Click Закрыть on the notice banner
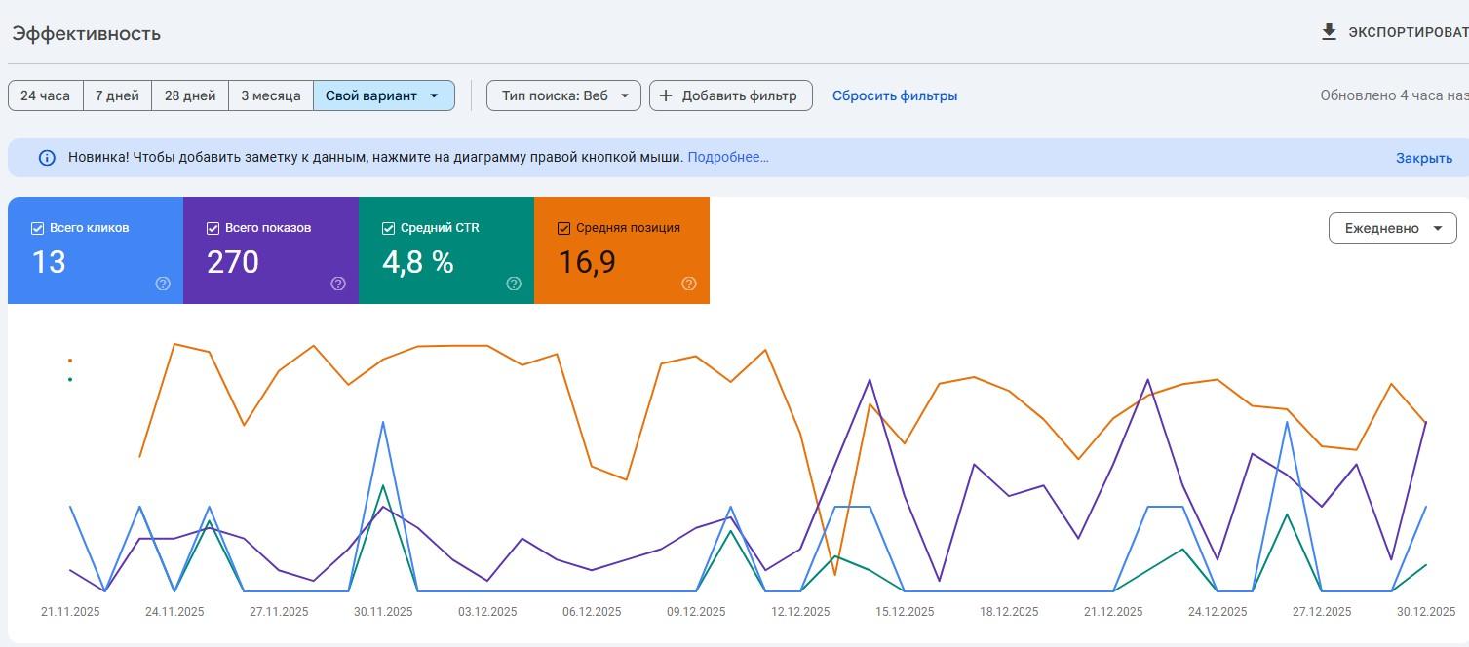Screen dimensions: 1469x647 [1424, 158]
